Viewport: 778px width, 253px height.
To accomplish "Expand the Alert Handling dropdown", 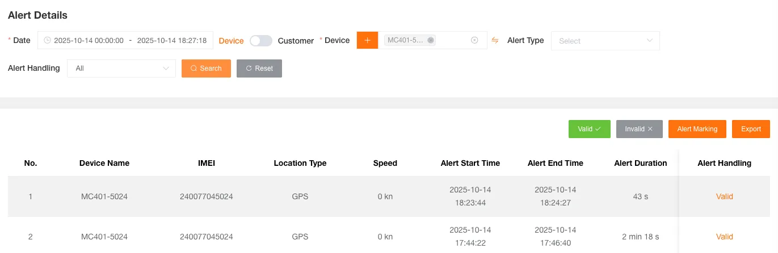I will click(x=121, y=68).
